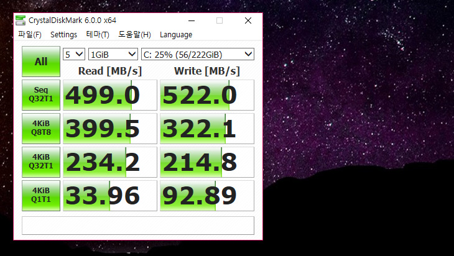
Task: Minimize the CrystalDiskMark window
Action: (x=192, y=21)
